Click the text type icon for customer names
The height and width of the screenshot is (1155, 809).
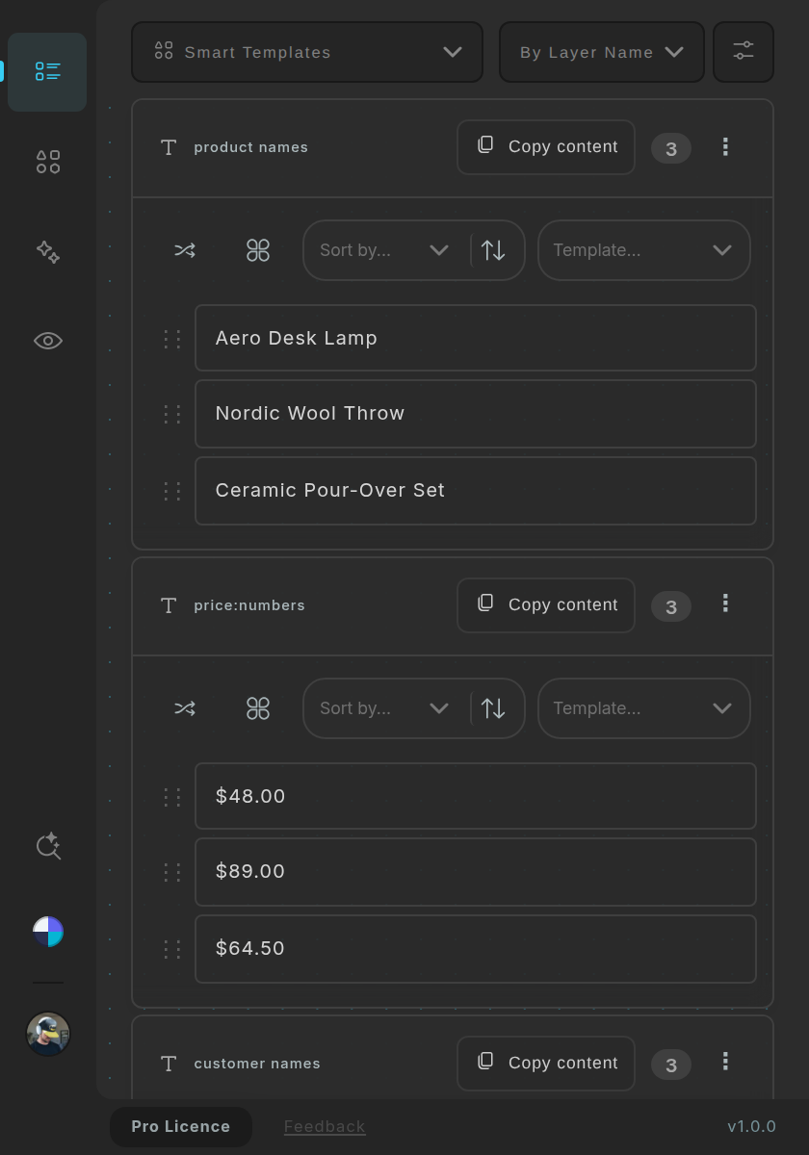[x=169, y=1064]
